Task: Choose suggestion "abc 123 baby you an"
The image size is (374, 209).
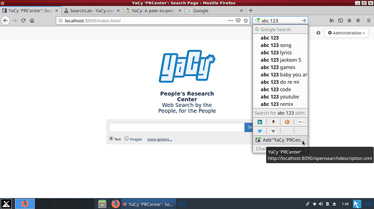Action: (x=280, y=75)
